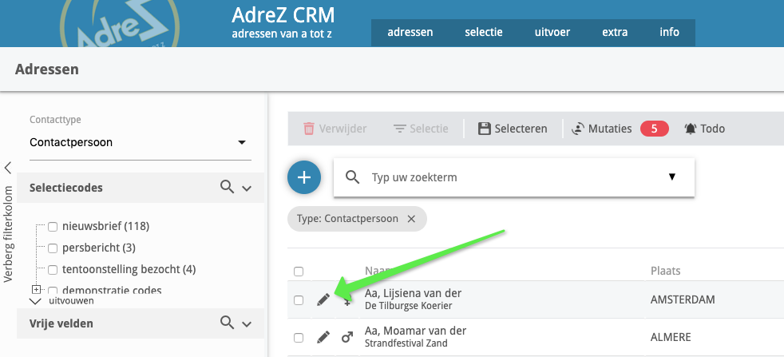Viewport: 784px width, 357px height.
Task: Remove the Type: Contactpersoon filter chip
Action: click(411, 219)
